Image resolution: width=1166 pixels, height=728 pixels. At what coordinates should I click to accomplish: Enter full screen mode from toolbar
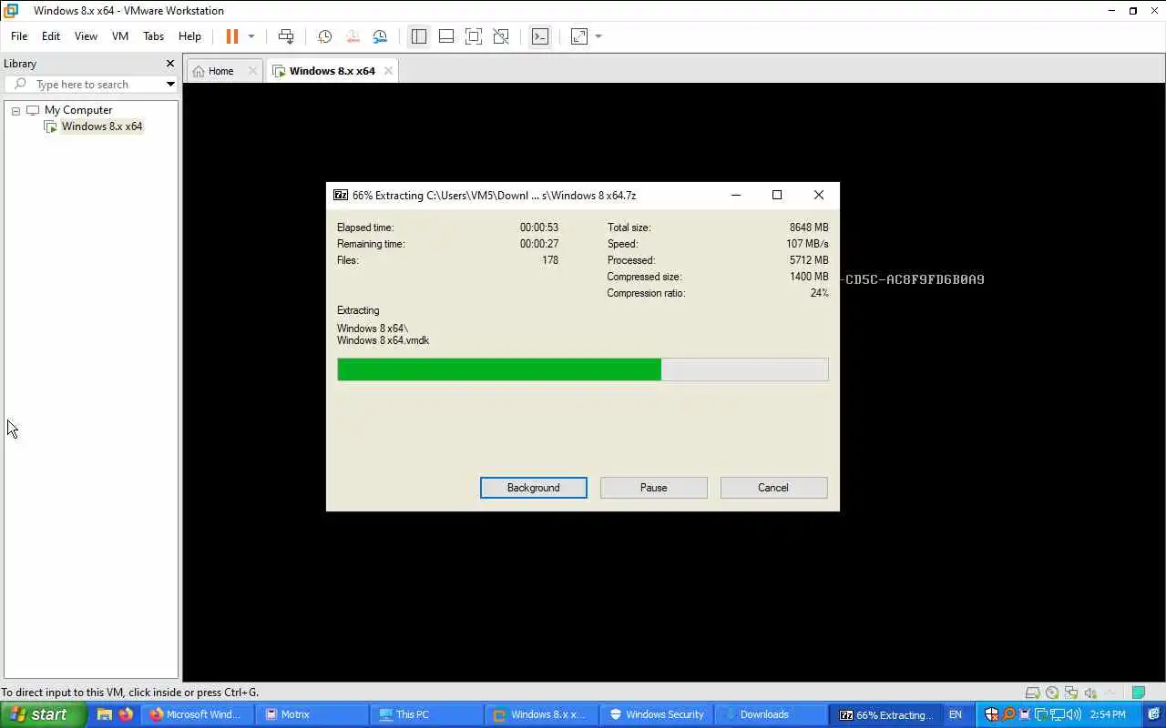pyautogui.click(x=474, y=36)
